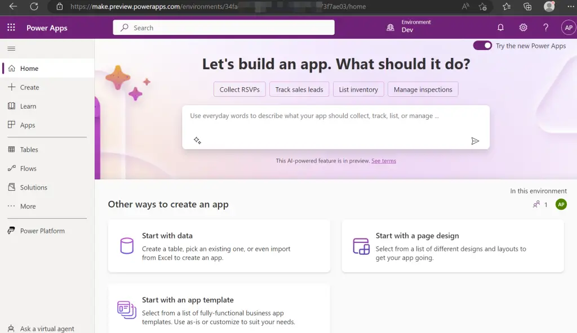Open notifications bell icon
Viewport: 577px width, 333px height.
pos(500,28)
